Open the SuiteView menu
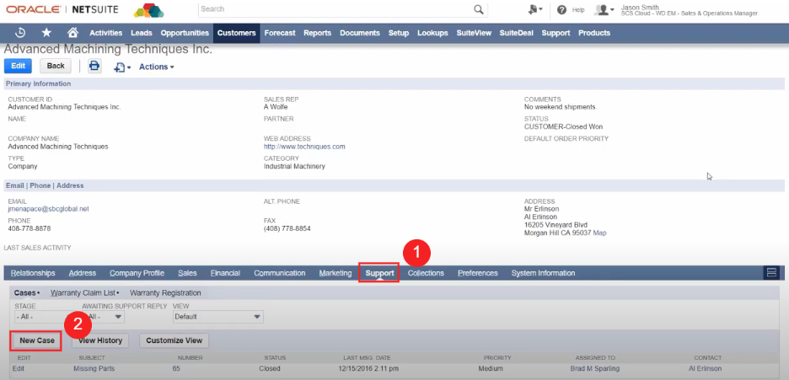This screenshot has width=789, height=380. [474, 33]
